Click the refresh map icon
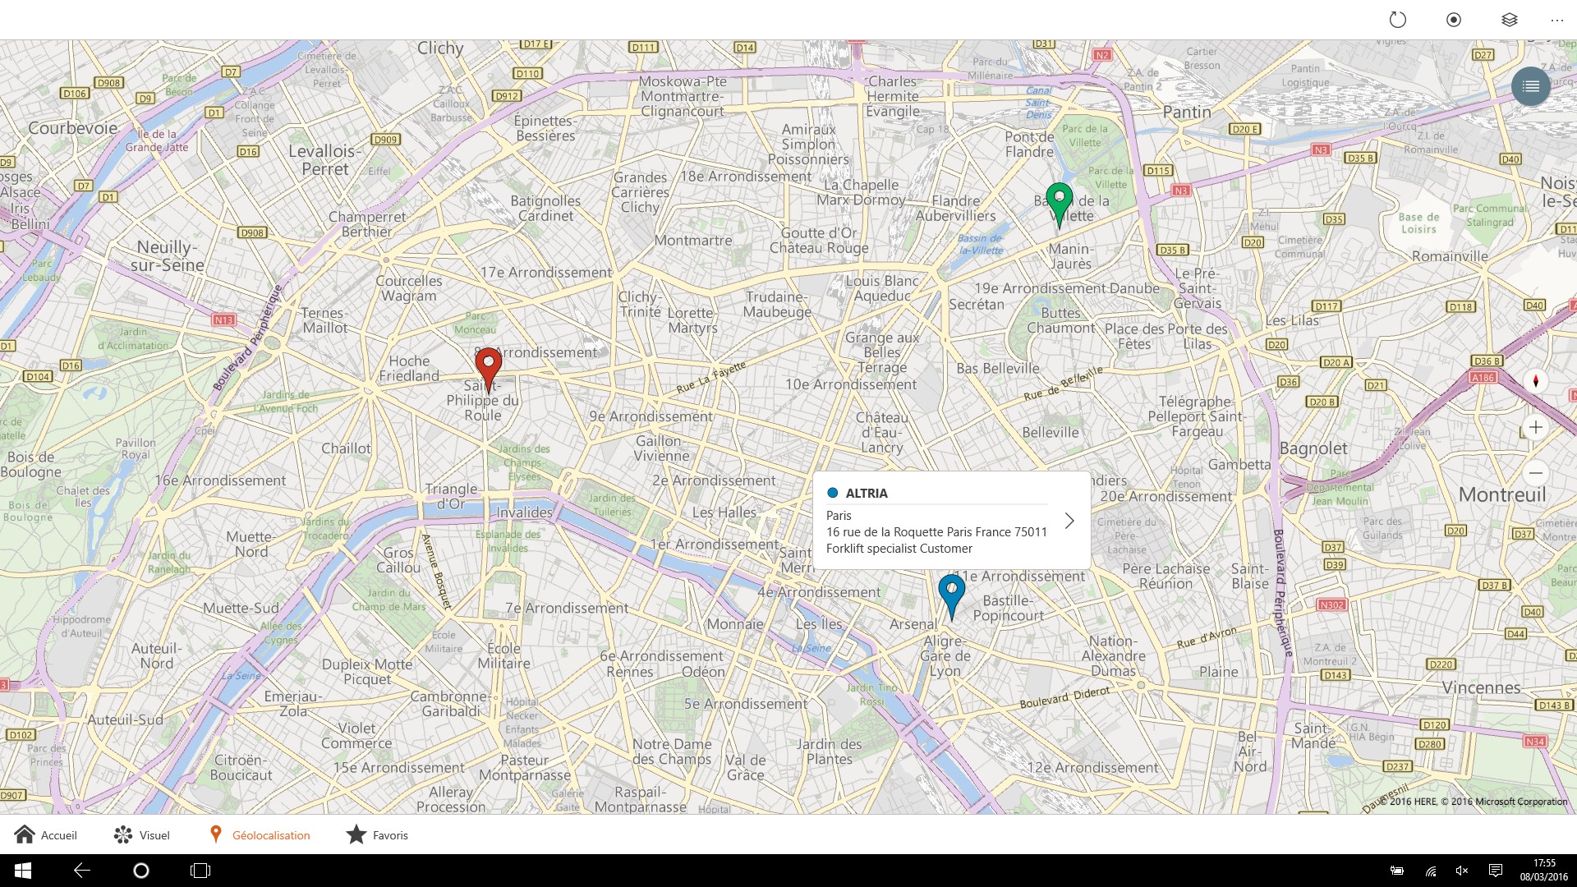The image size is (1577, 887). (1397, 20)
